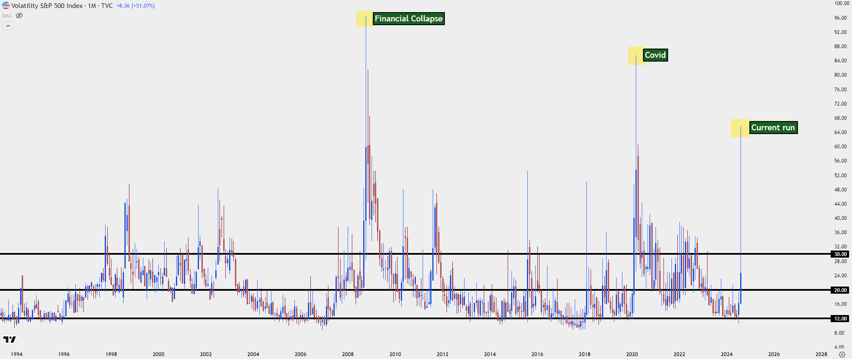Open chart scale settings gear icon
This screenshot has height=359, width=852.
click(x=842, y=354)
